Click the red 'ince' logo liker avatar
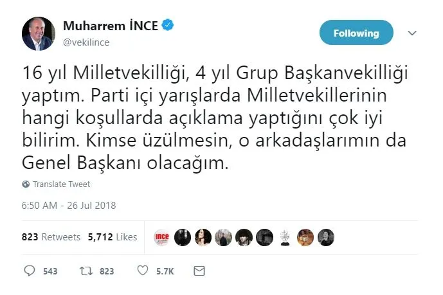This screenshot has width=443, height=295. point(161,237)
